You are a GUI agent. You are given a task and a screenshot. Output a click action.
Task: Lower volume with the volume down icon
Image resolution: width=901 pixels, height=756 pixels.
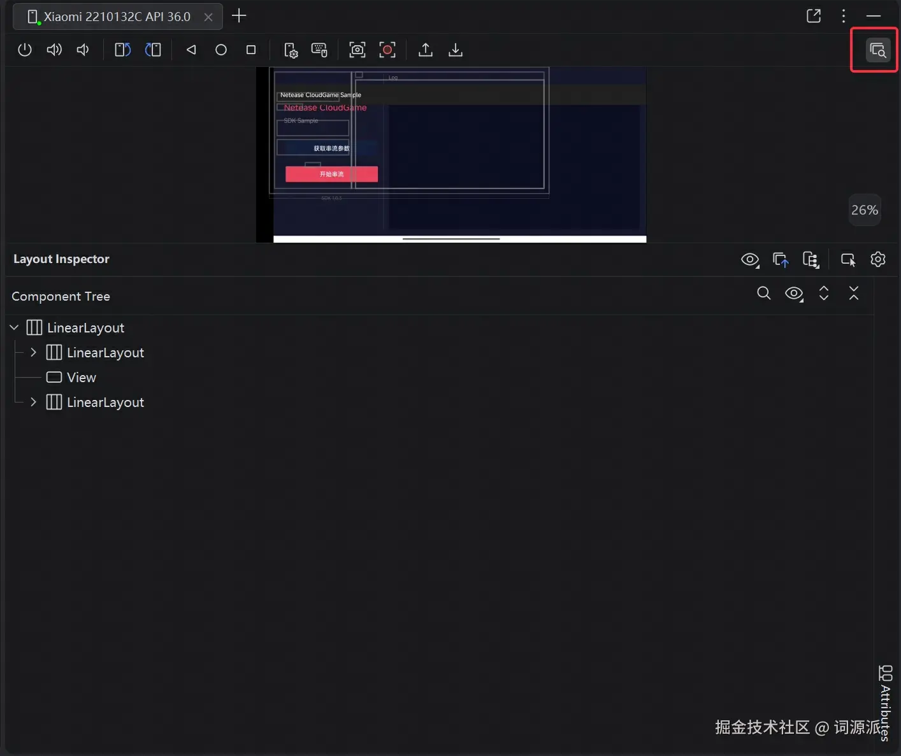tap(83, 50)
